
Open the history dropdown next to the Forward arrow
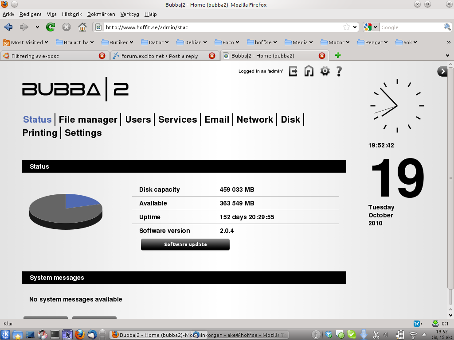pyautogui.click(x=37, y=27)
